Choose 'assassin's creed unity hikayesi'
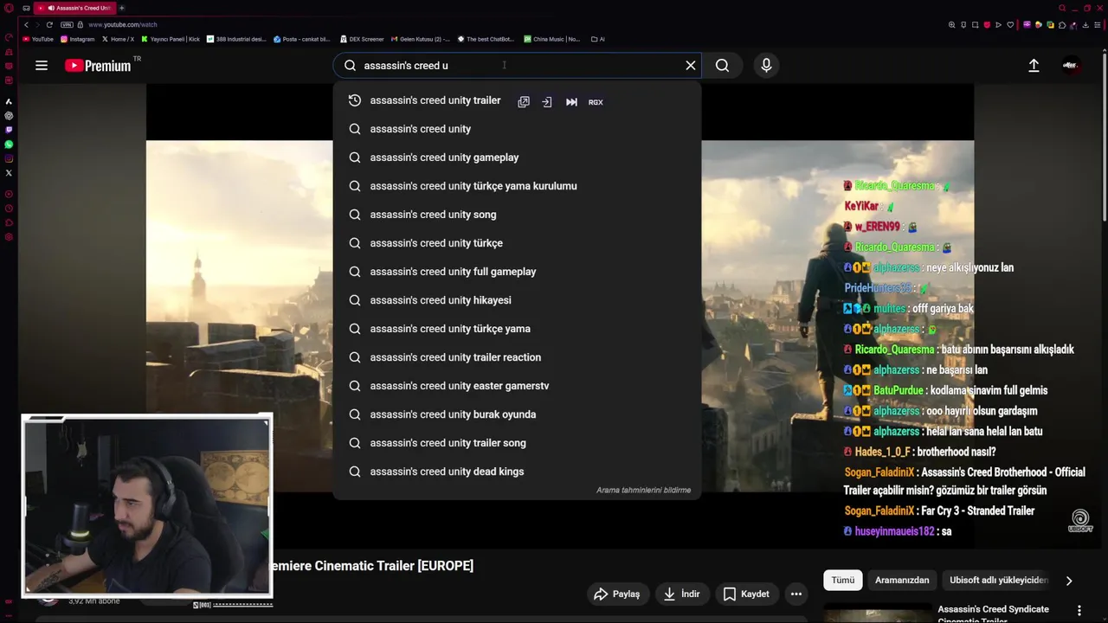This screenshot has height=623, width=1108. tap(517, 300)
